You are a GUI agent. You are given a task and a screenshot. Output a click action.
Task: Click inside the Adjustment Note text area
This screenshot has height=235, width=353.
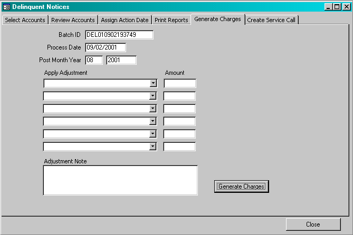[x=120, y=180]
